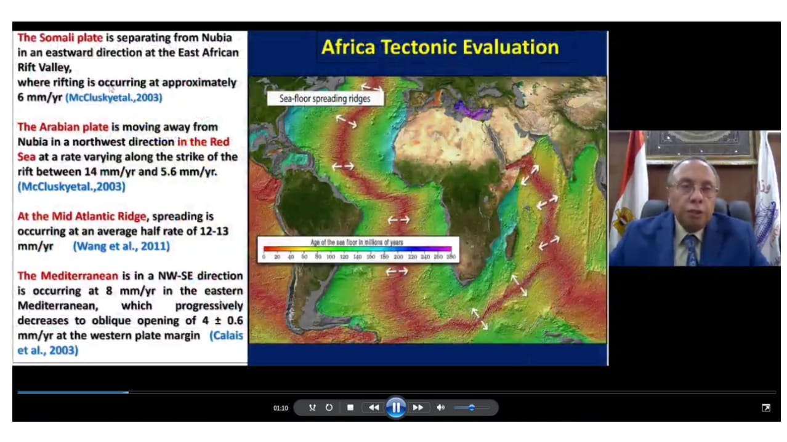Mute the player sound
The image size is (787, 442).
tap(440, 408)
